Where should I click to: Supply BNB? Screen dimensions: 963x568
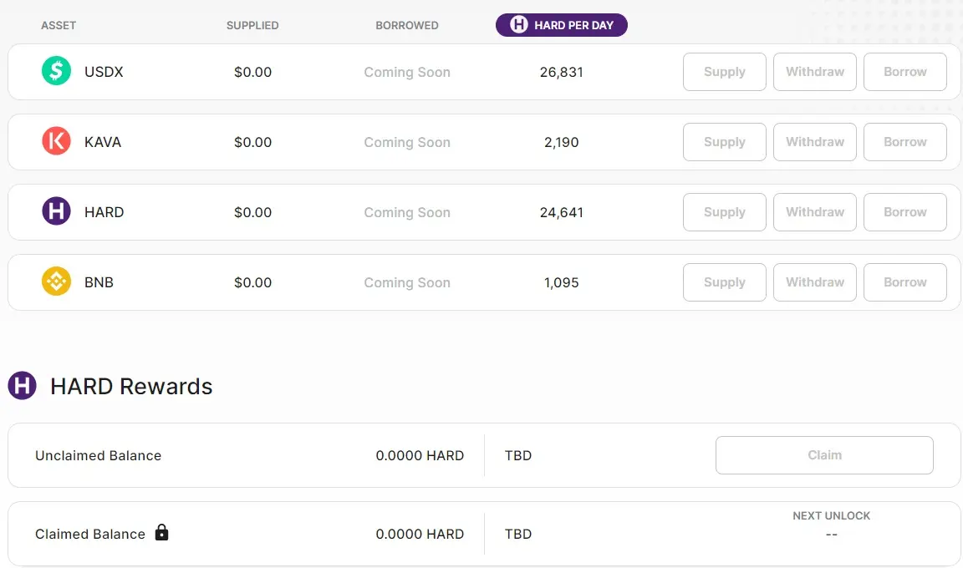tap(725, 282)
